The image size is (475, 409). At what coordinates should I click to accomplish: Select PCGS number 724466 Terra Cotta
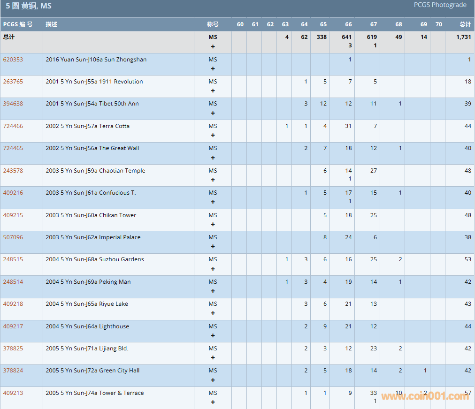click(13, 126)
